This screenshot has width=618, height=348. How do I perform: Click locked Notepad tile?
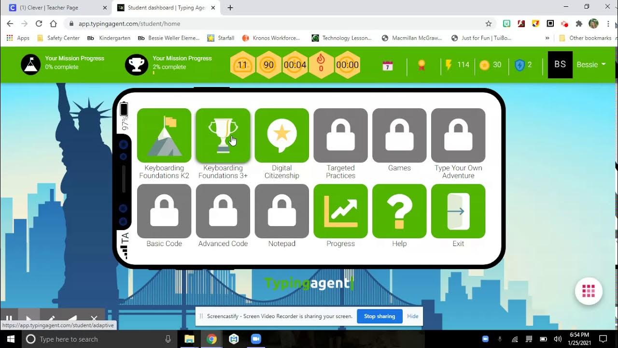(x=282, y=211)
